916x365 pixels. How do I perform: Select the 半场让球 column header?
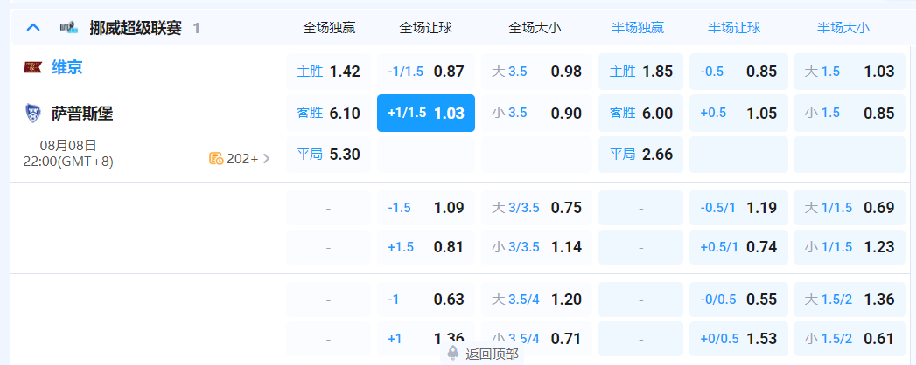pos(734,27)
